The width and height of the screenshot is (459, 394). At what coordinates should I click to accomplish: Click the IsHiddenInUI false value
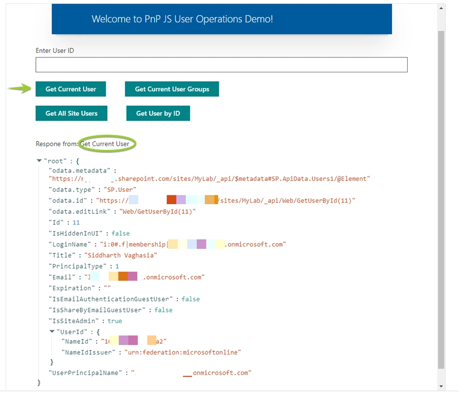click(120, 233)
